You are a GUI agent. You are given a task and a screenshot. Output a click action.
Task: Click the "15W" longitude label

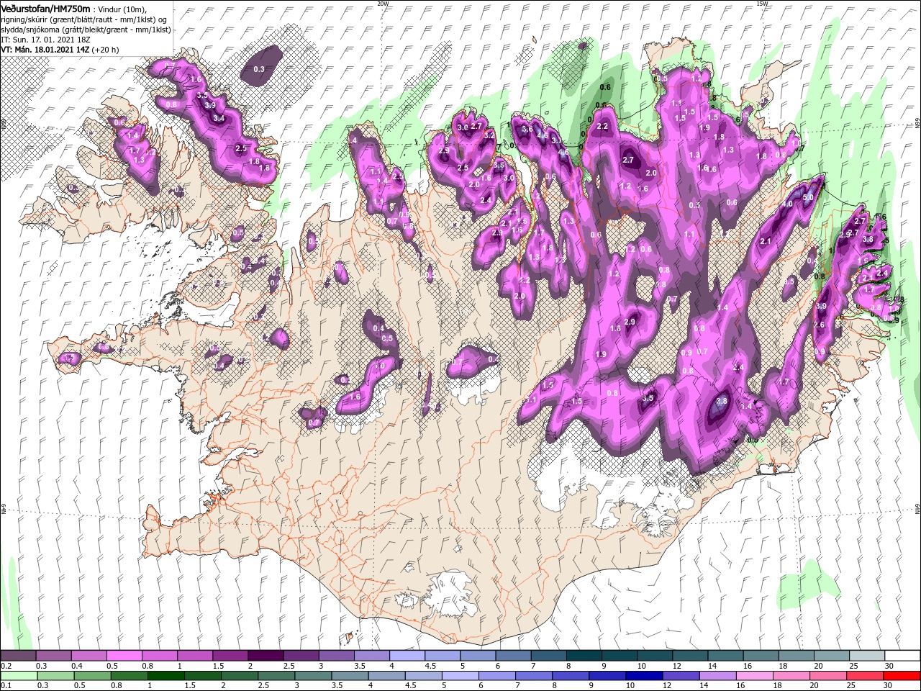[x=761, y=4]
